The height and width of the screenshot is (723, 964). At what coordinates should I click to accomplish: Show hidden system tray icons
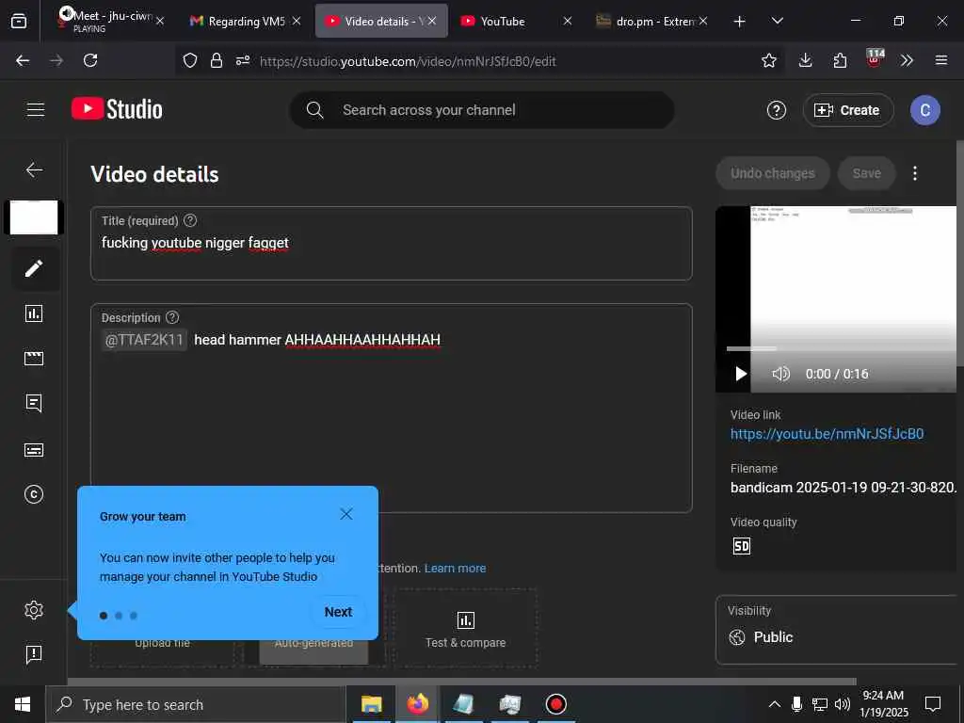coord(775,704)
